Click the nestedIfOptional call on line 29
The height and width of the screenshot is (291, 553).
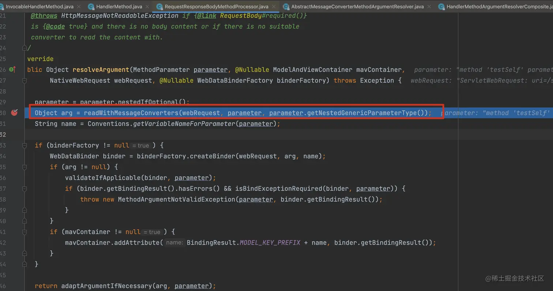tap(148, 102)
